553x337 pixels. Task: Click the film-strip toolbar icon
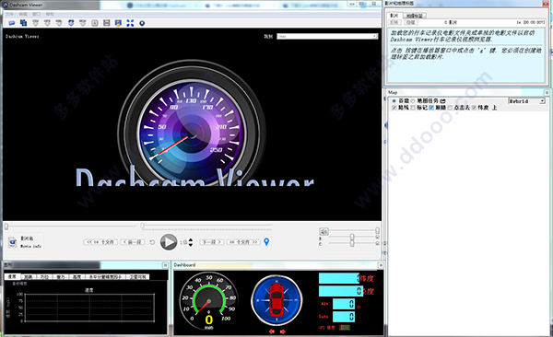[107, 23]
